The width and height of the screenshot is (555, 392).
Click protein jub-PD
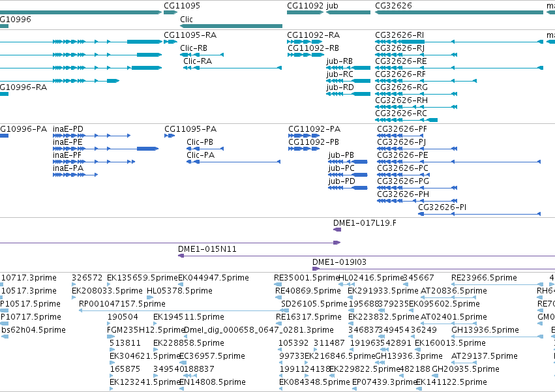point(342,182)
